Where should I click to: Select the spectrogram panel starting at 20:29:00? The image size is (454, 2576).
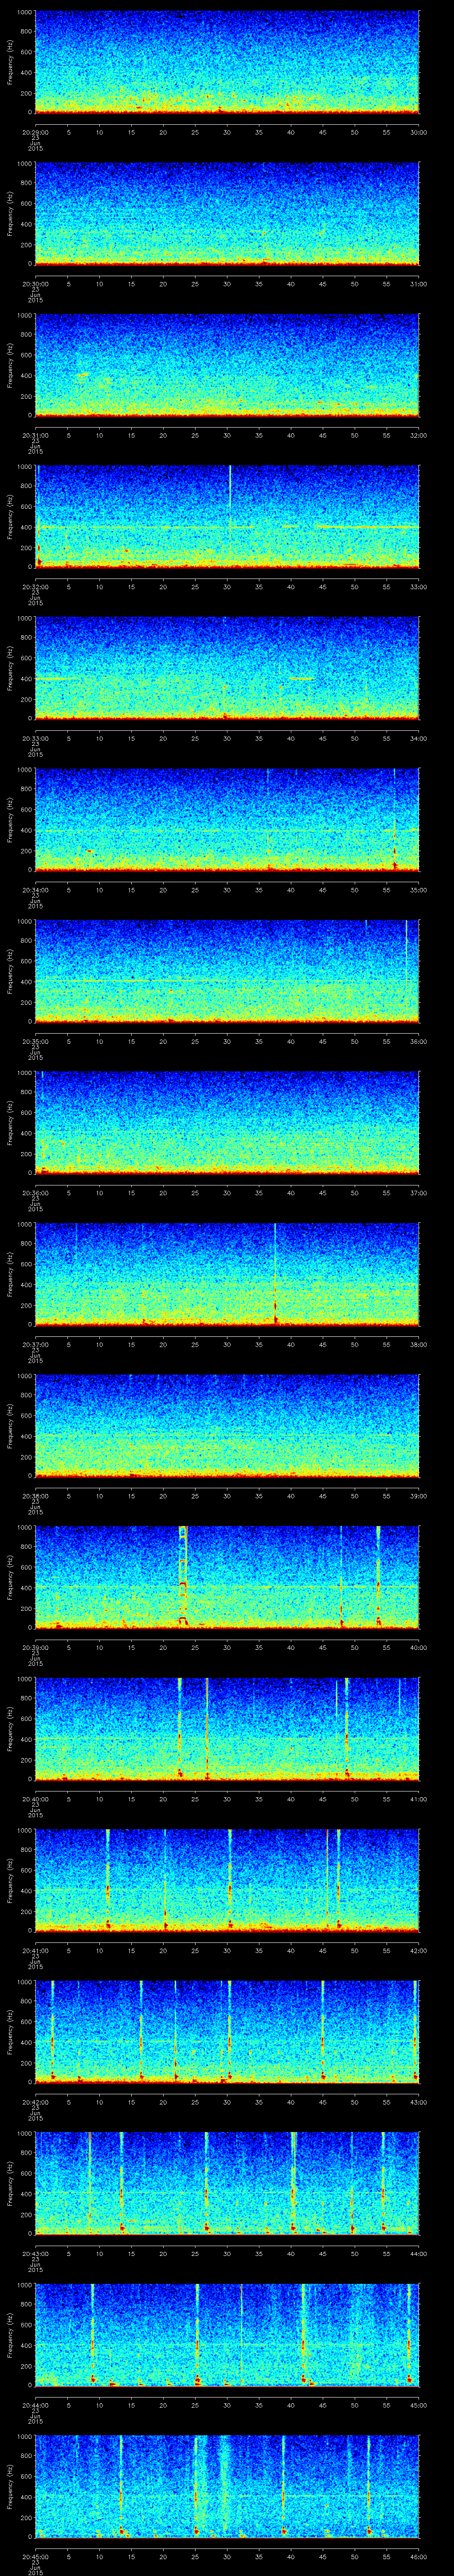pos(227,62)
